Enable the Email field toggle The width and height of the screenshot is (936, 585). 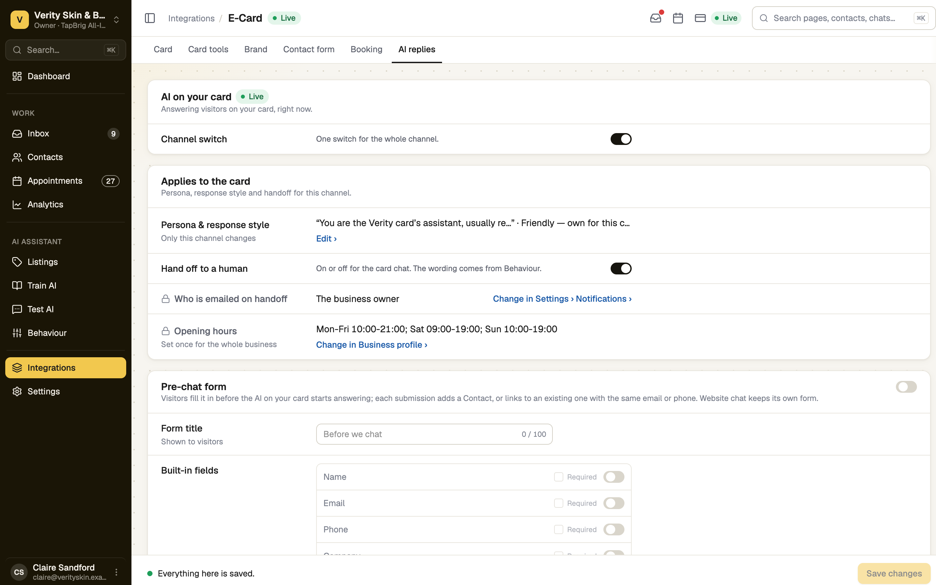614,503
